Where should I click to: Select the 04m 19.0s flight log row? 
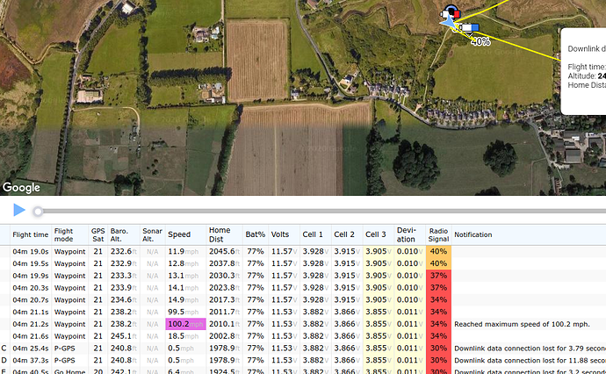(x=303, y=251)
